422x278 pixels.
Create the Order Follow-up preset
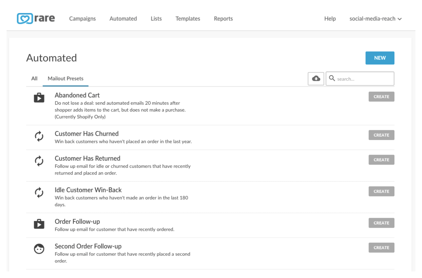381,223
